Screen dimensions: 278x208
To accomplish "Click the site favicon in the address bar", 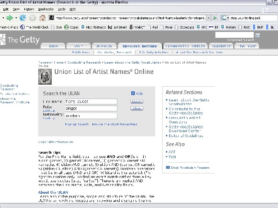I will 52,18.
